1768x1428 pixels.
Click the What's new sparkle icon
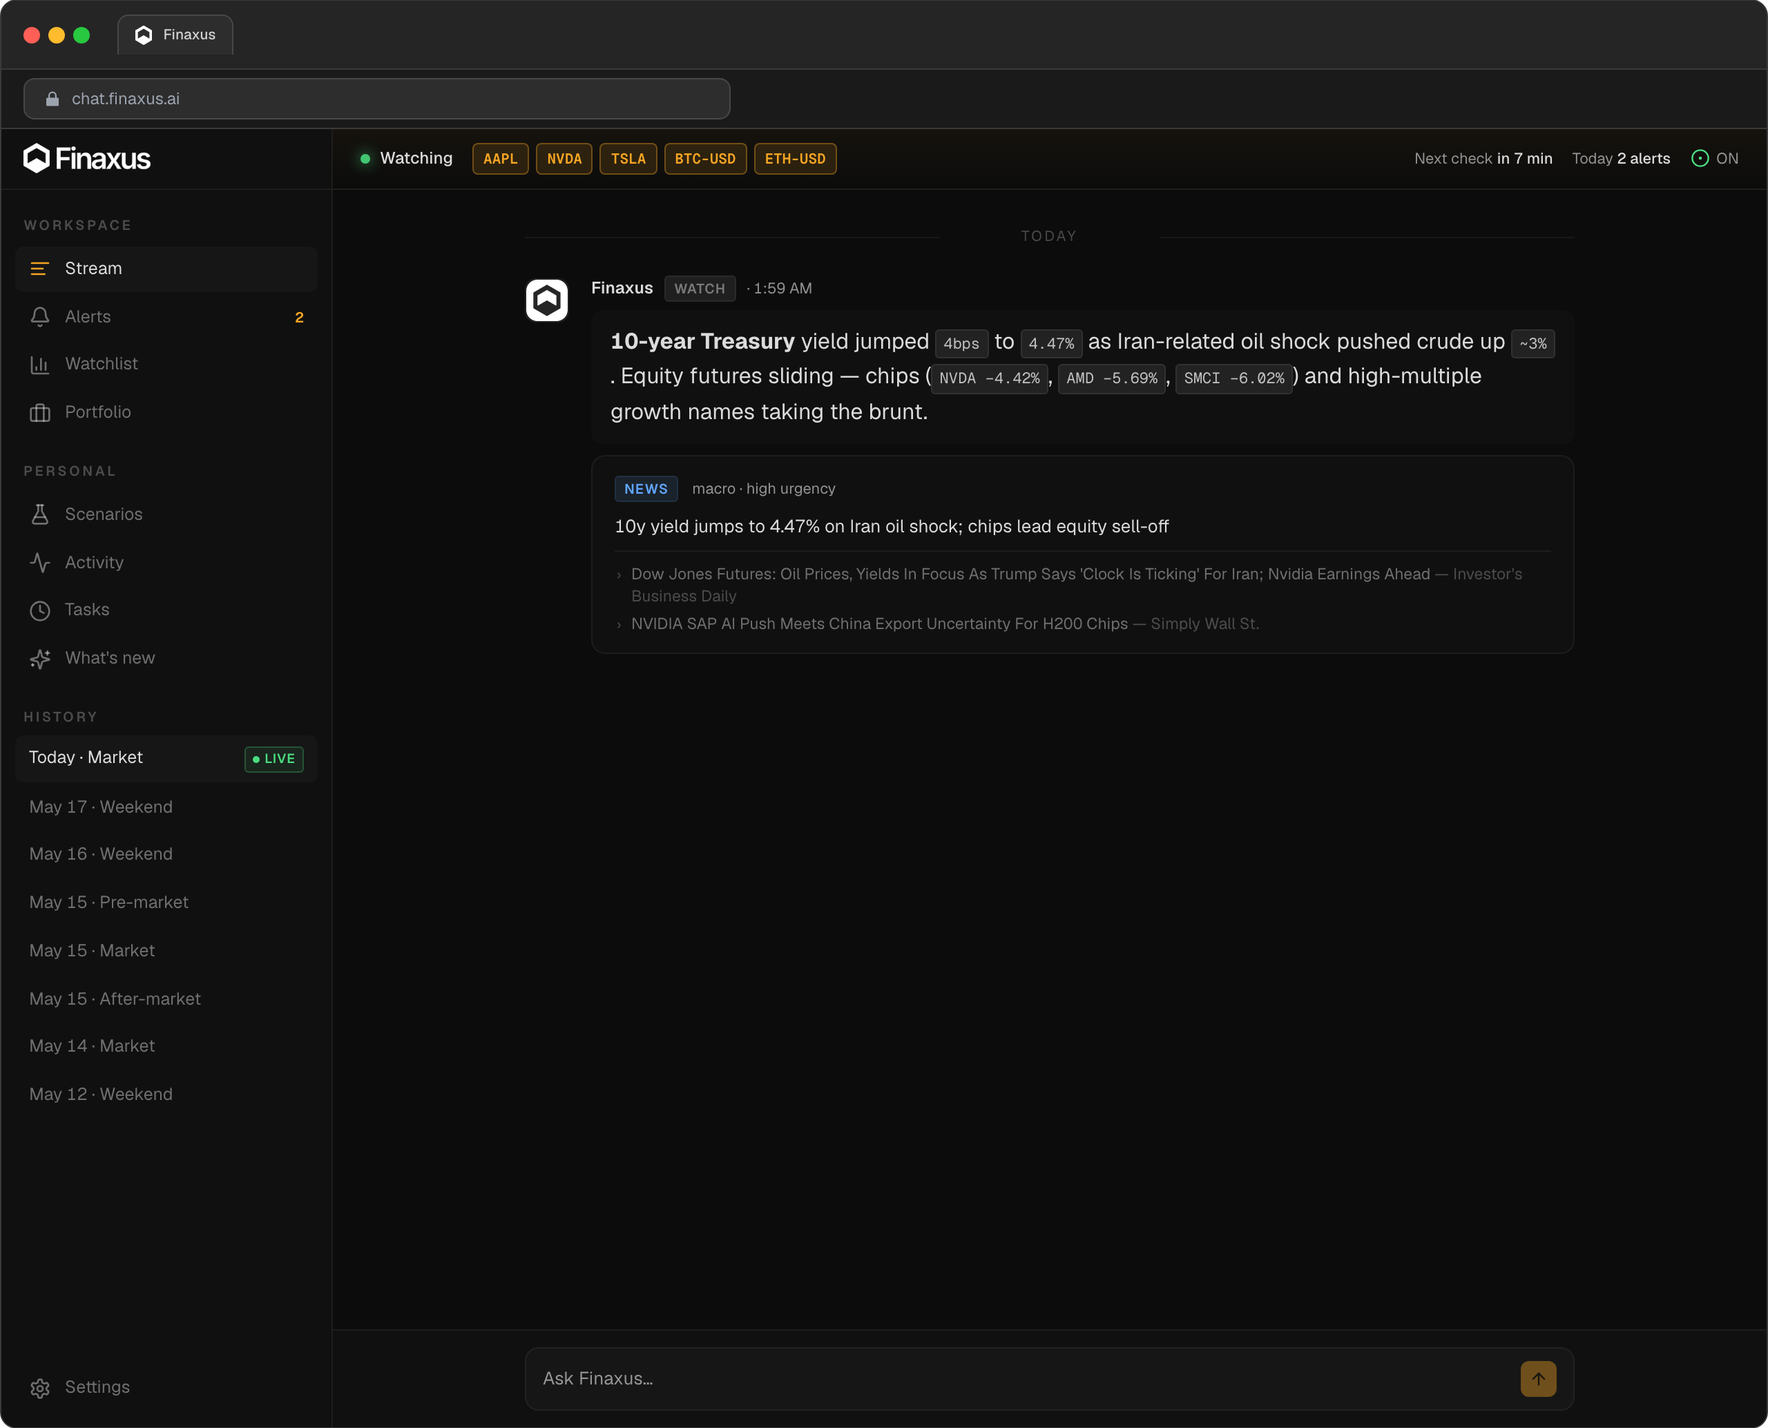[39, 658]
